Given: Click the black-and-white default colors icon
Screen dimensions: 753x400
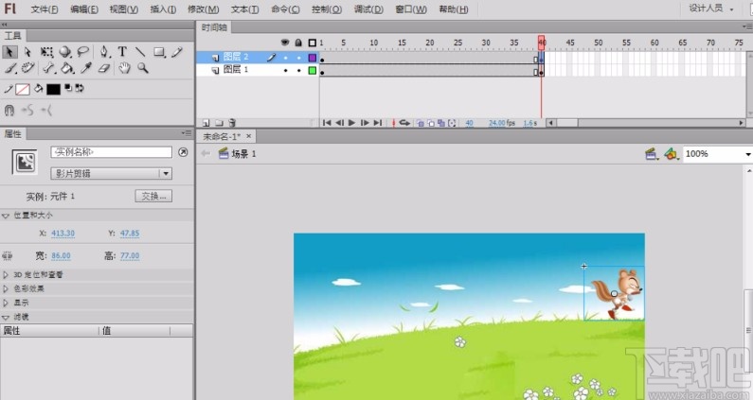Looking at the screenshot, I should coord(68,88).
